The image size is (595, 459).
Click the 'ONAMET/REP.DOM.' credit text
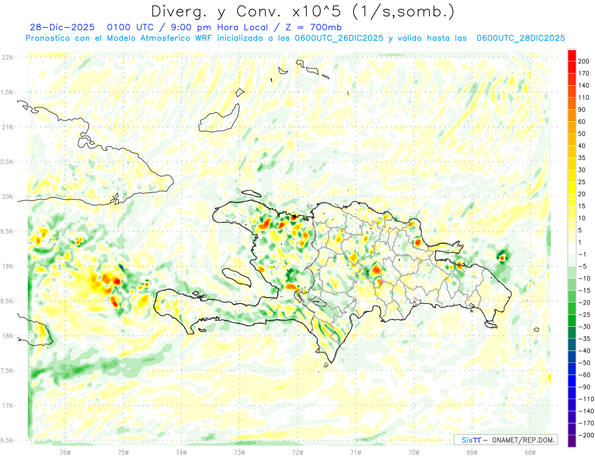523,440
